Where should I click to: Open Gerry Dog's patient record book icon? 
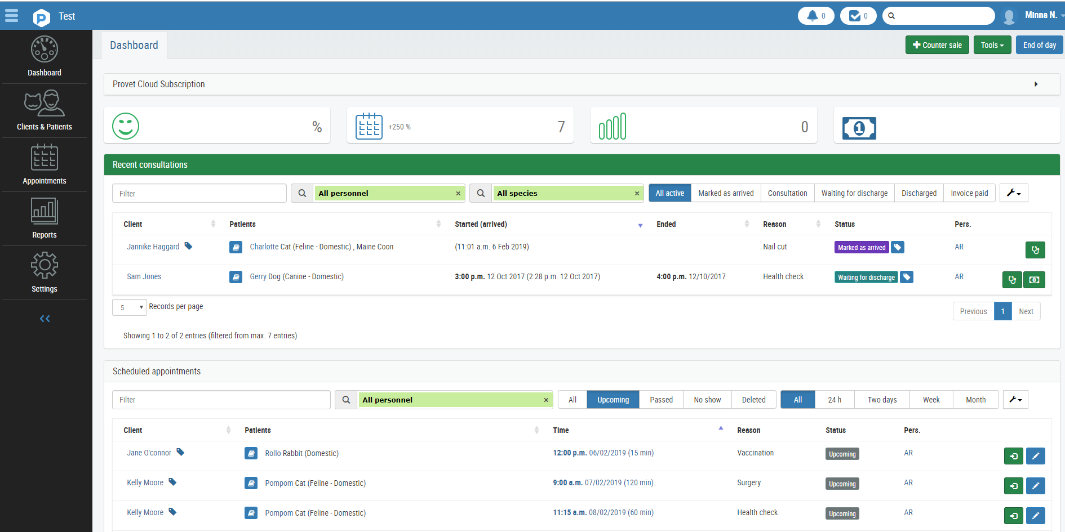236,276
